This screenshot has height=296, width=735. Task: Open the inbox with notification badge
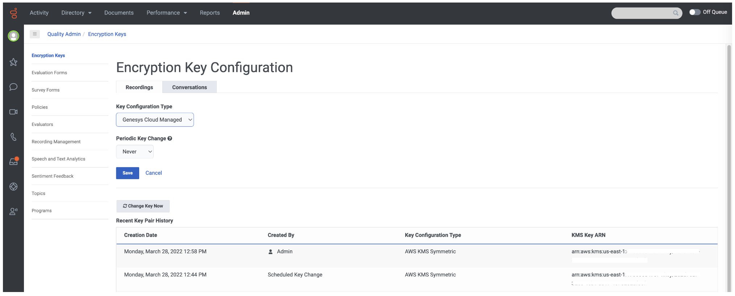pos(13,161)
